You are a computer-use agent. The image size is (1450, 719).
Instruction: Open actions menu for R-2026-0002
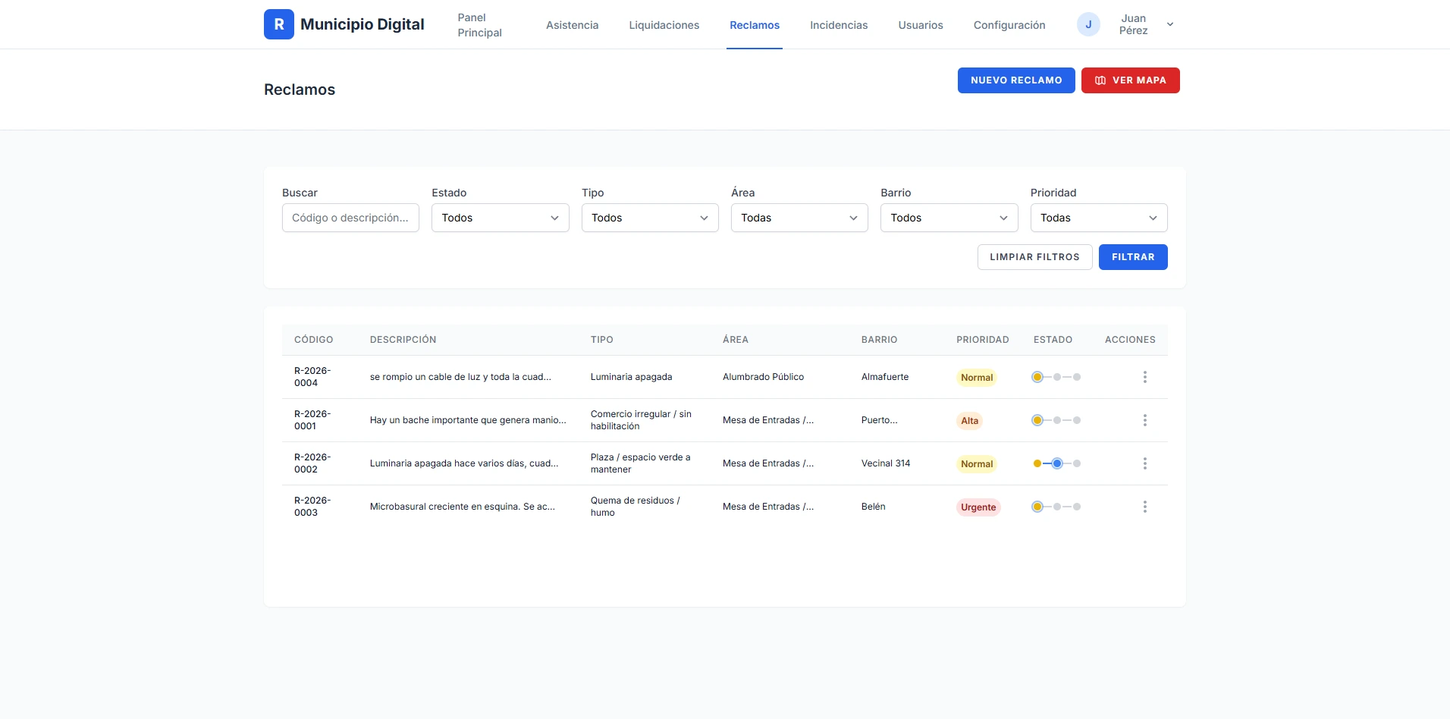coord(1145,463)
